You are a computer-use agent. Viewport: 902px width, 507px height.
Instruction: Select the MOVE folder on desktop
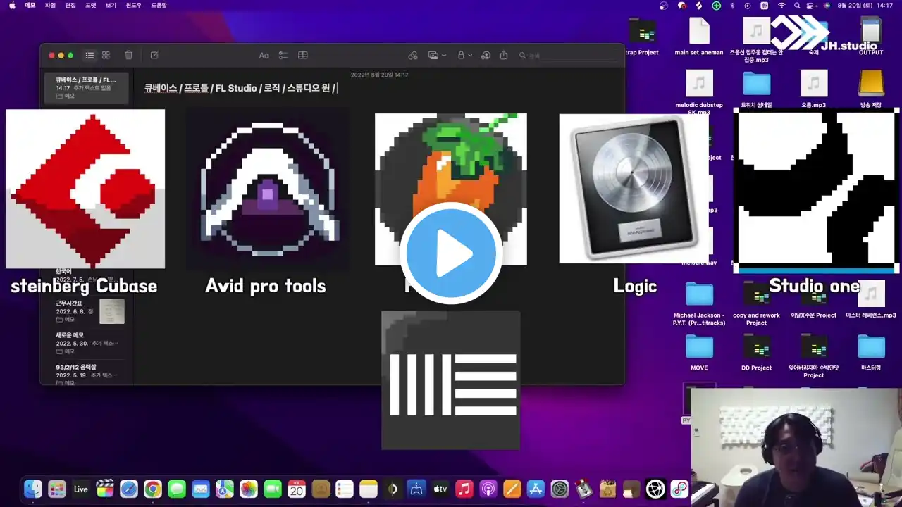(699, 351)
